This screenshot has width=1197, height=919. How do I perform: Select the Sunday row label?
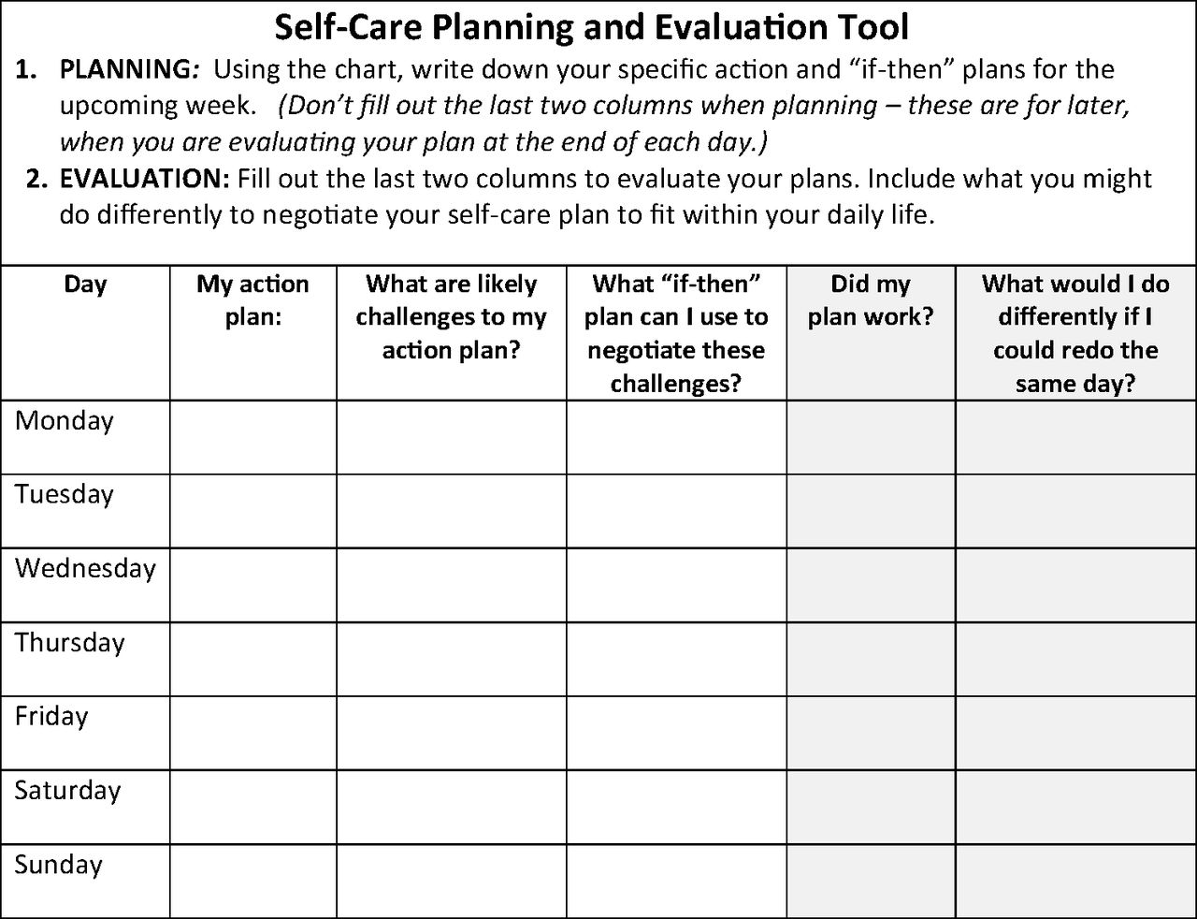pos(58,865)
